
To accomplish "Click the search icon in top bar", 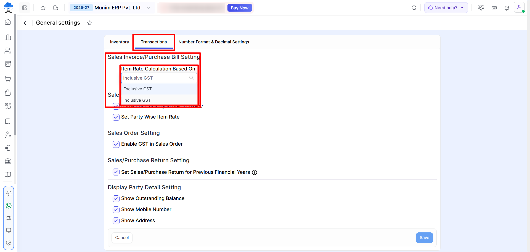I will [x=414, y=8].
